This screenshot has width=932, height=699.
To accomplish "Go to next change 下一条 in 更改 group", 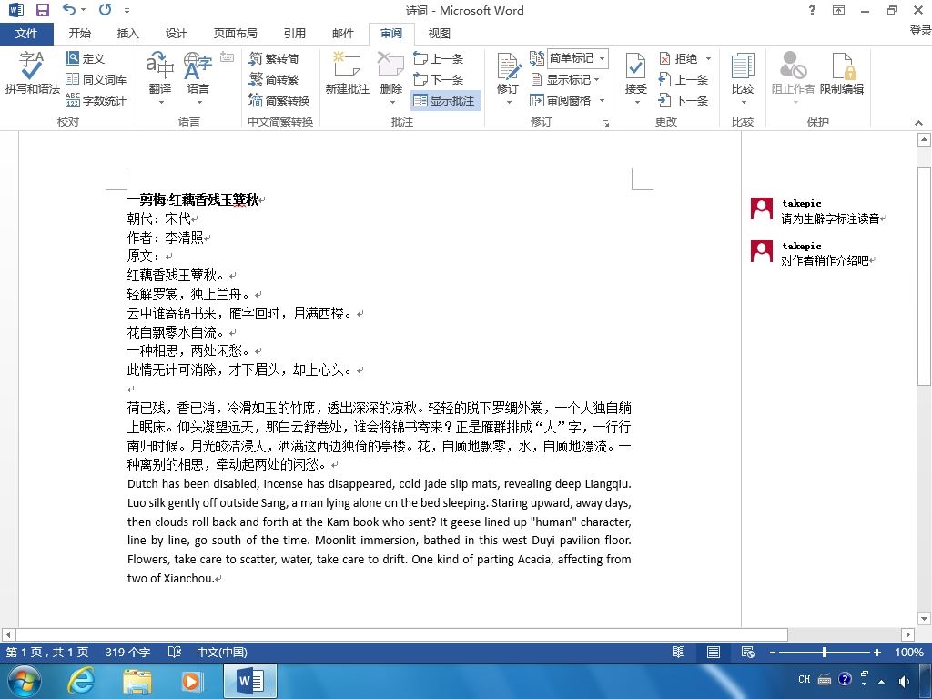I will 683,100.
